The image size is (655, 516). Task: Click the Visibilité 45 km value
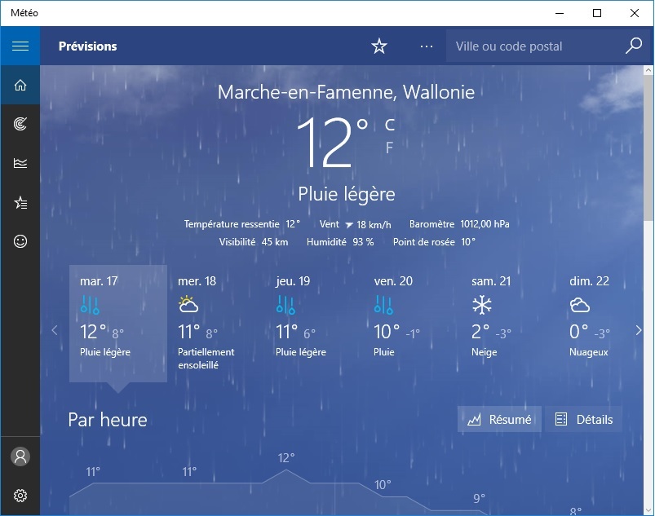pyautogui.click(x=254, y=242)
